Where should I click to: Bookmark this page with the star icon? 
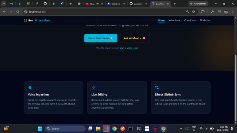click(x=193, y=12)
